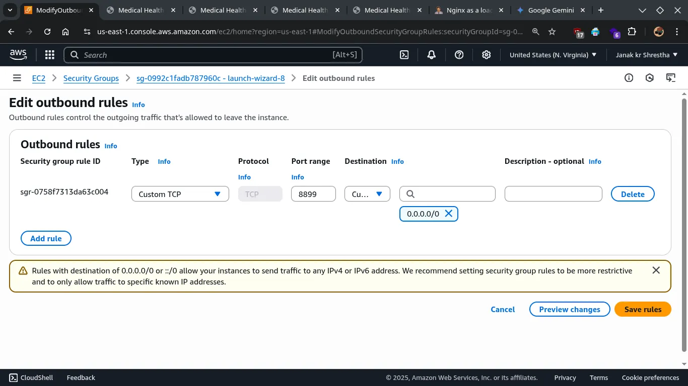
Task: Open AWS console settings gear
Action: tap(486, 55)
